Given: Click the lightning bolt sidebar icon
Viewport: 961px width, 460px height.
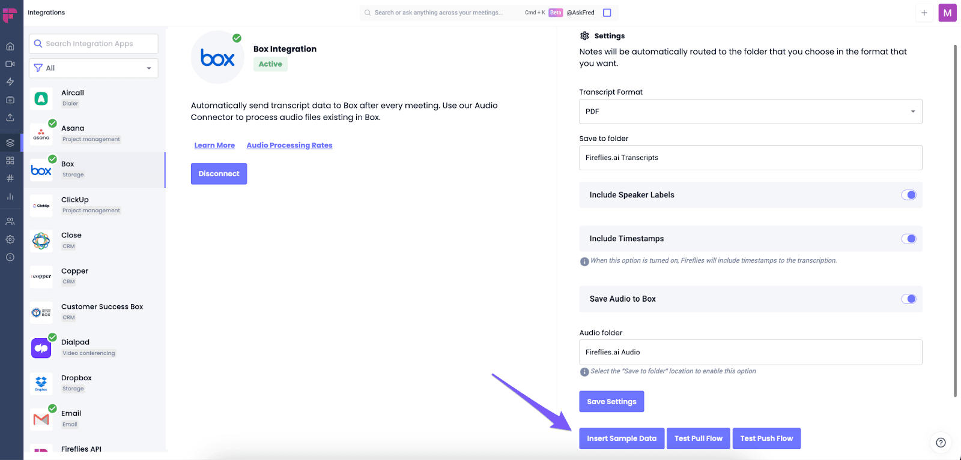Looking at the screenshot, I should [x=10, y=82].
